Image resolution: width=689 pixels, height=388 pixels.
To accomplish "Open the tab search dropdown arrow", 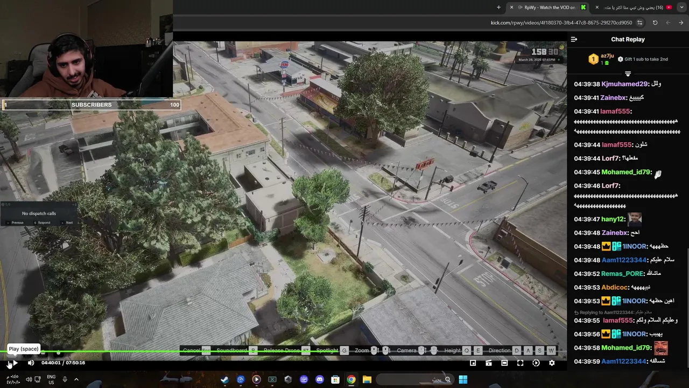I will pos(681,7).
